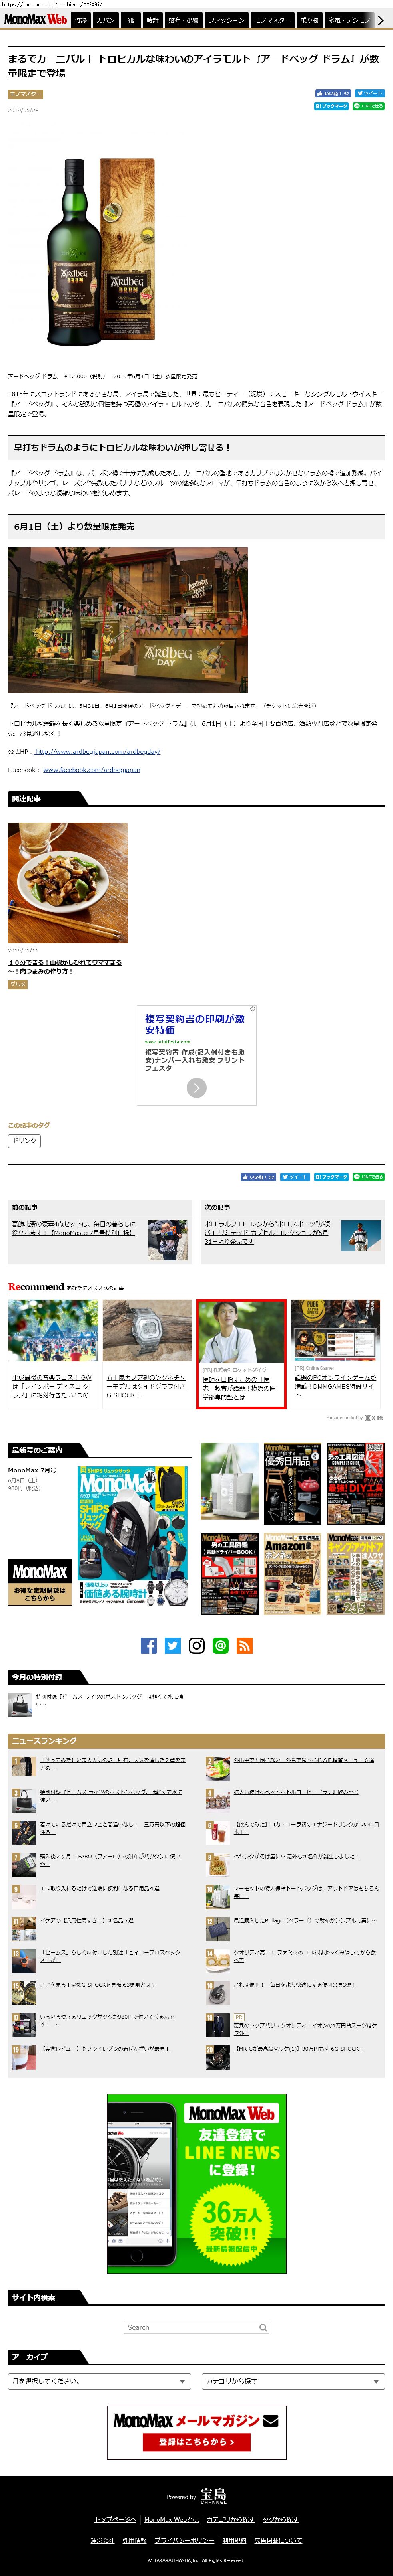Click the ツイート button below the ドリンク tag

[295, 1177]
